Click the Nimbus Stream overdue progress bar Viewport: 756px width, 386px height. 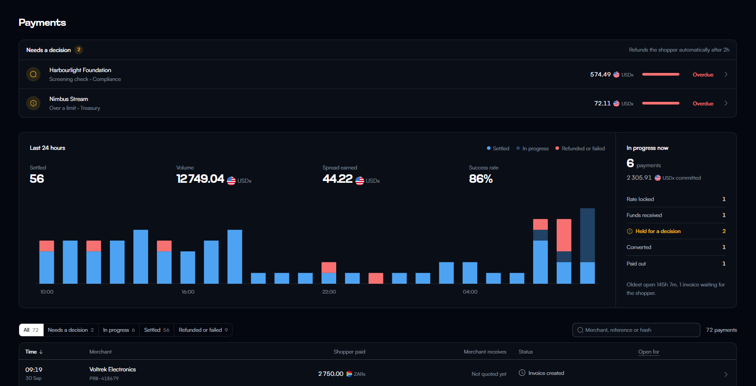point(661,103)
